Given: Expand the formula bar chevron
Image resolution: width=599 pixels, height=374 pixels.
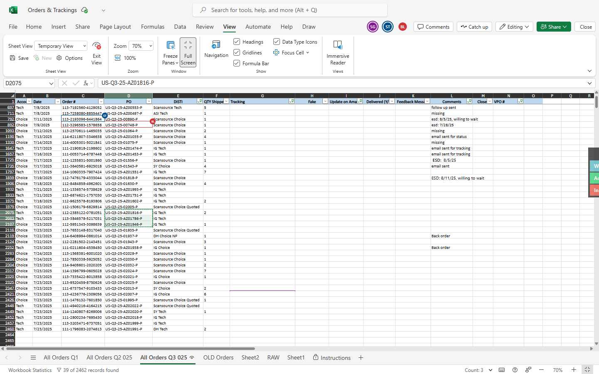Looking at the screenshot, I should click(x=589, y=83).
